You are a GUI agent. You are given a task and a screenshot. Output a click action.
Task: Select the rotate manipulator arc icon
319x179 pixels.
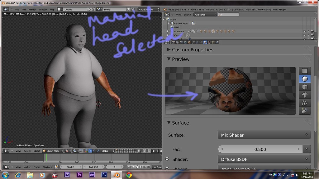[x=94, y=151]
